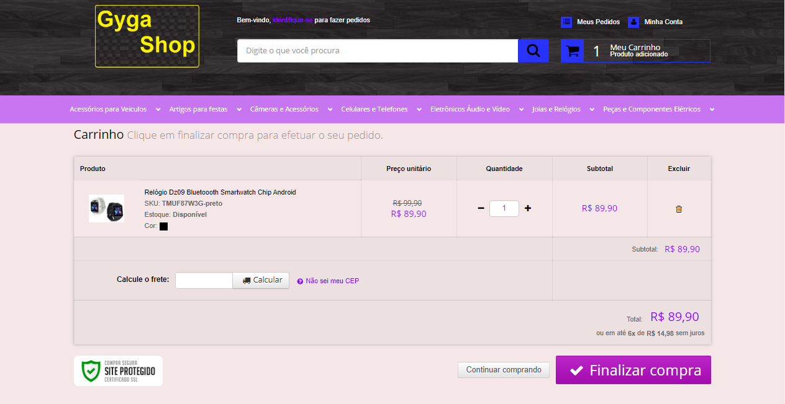Increase quantity with the plus icon
785x404 pixels.
(x=528, y=208)
